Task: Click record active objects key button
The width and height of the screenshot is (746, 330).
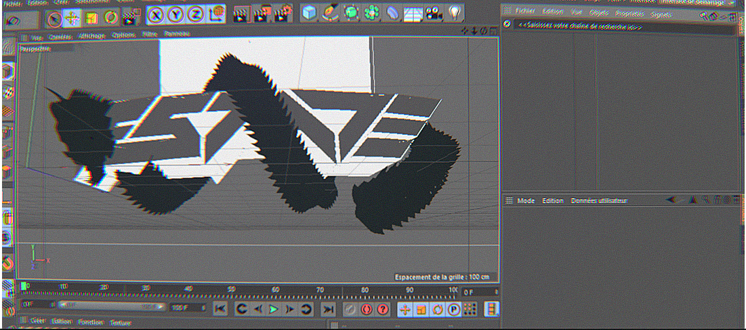Action: coord(350,309)
